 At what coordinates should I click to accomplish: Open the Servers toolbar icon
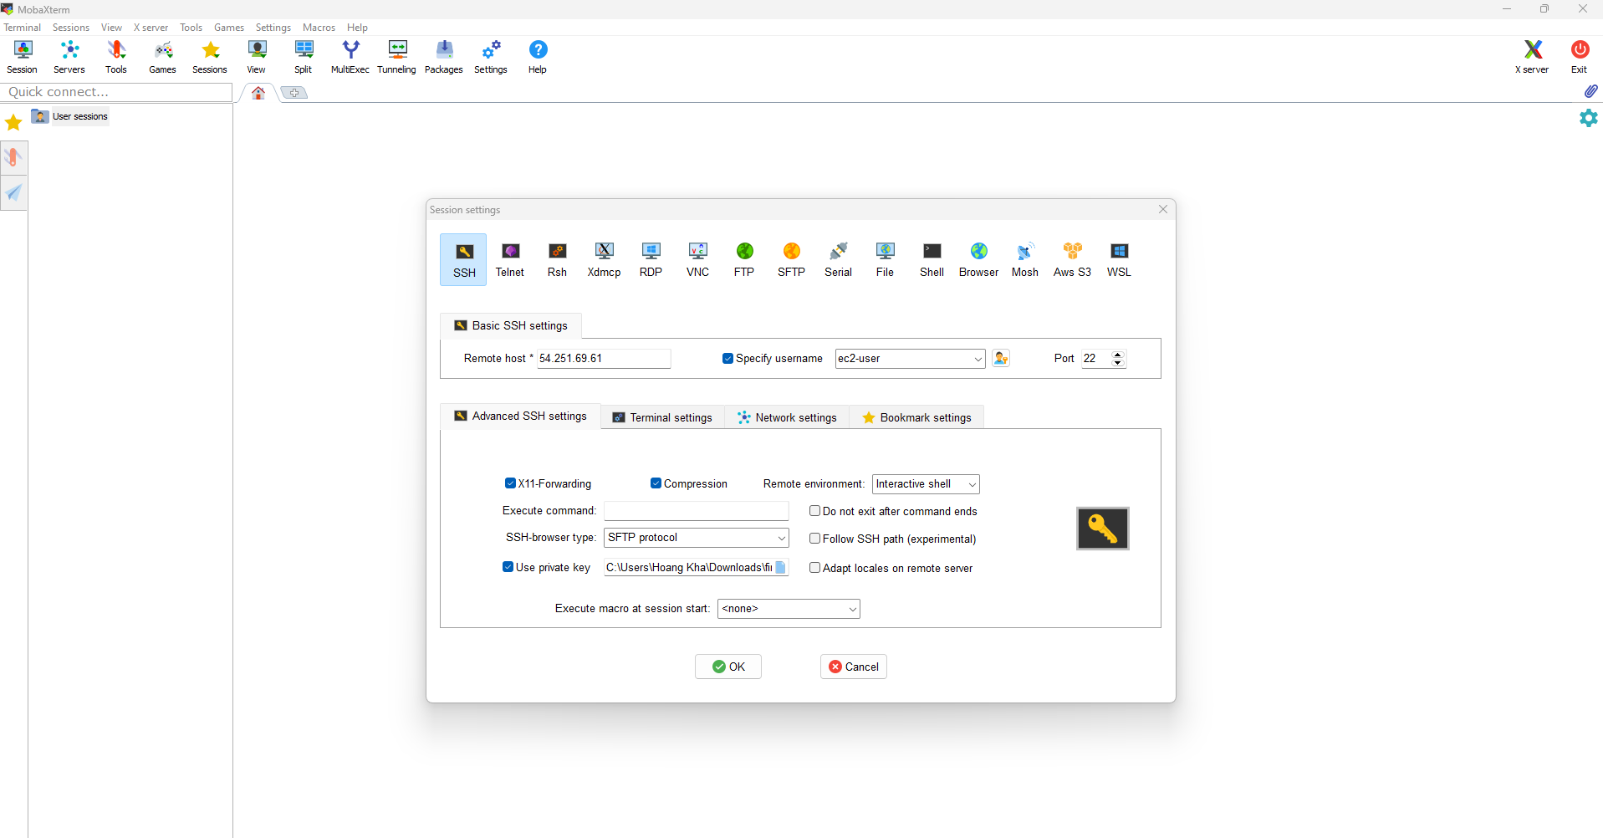tap(69, 57)
